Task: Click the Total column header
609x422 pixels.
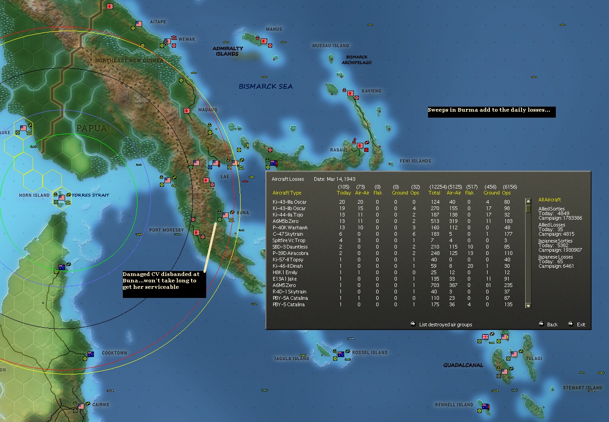Action: (x=434, y=193)
